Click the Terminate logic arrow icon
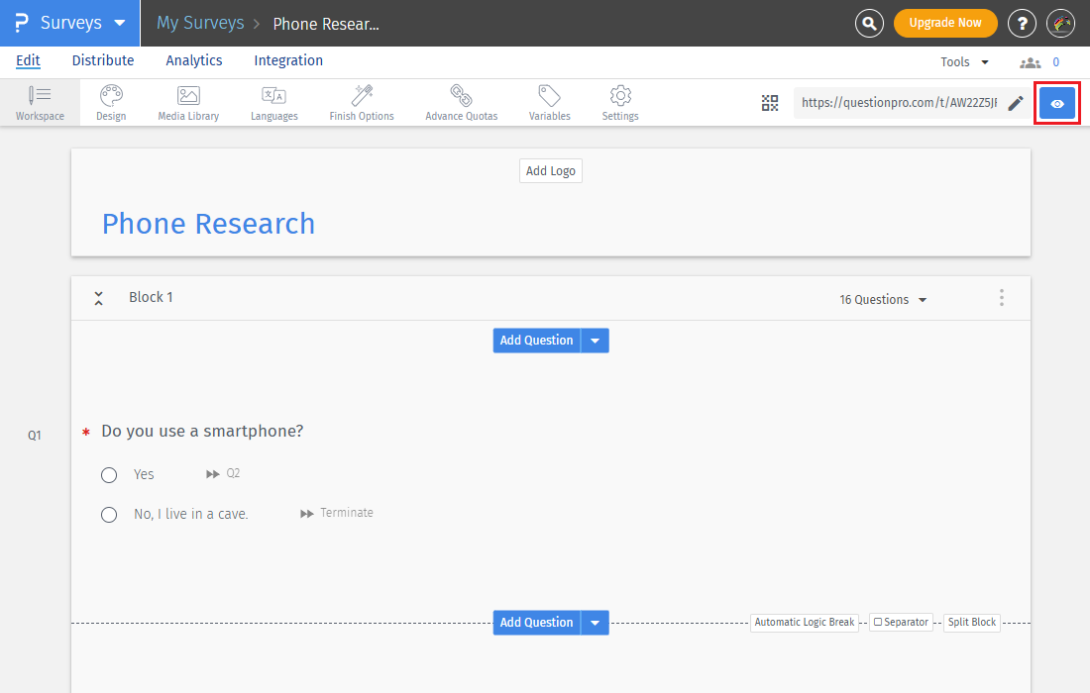The height and width of the screenshot is (693, 1090). tap(306, 514)
